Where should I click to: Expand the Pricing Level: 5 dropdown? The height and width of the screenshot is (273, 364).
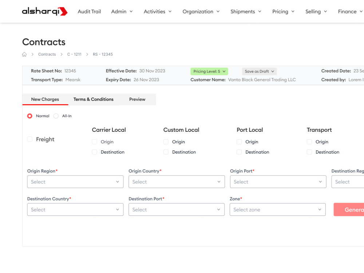pos(209,71)
